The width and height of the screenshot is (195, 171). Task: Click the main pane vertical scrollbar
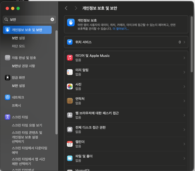(x=192, y=44)
